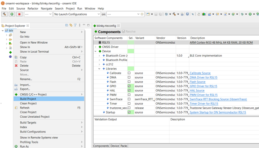Open CMSIS C/C++ Project submenu
Image resolution: width=259 pixels, height=148 pixels.
point(49,94)
